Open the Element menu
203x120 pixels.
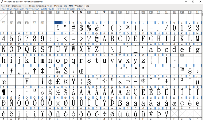[x=16, y=6]
